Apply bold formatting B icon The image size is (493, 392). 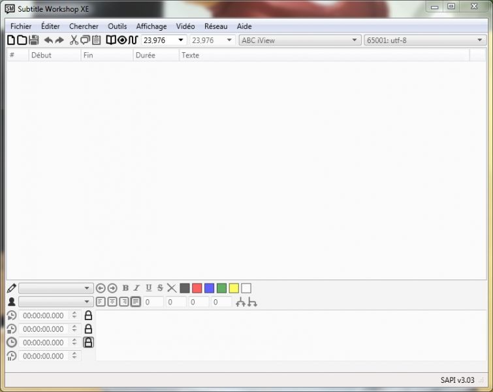pyautogui.click(x=125, y=288)
